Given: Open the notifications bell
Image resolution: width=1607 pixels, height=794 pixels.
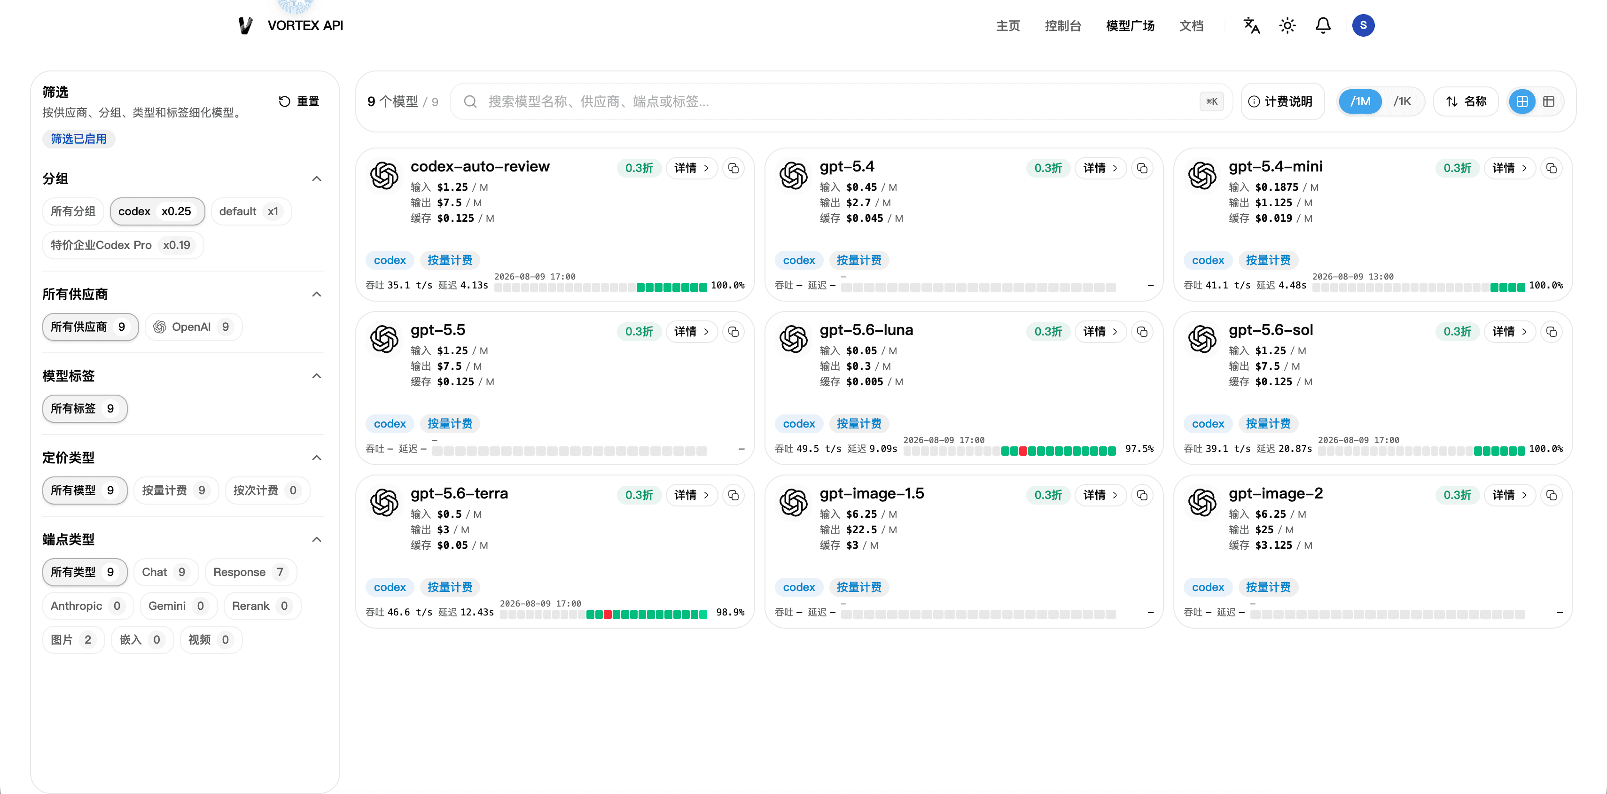Looking at the screenshot, I should (1323, 25).
